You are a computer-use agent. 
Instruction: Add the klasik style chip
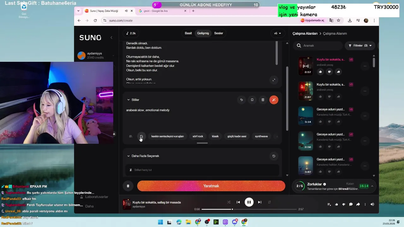[215, 136]
